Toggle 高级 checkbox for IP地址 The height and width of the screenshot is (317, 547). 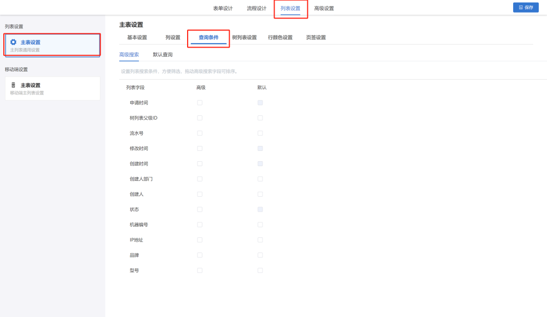[x=200, y=240]
